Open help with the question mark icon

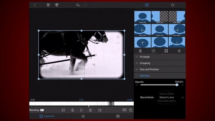(x=131, y=110)
